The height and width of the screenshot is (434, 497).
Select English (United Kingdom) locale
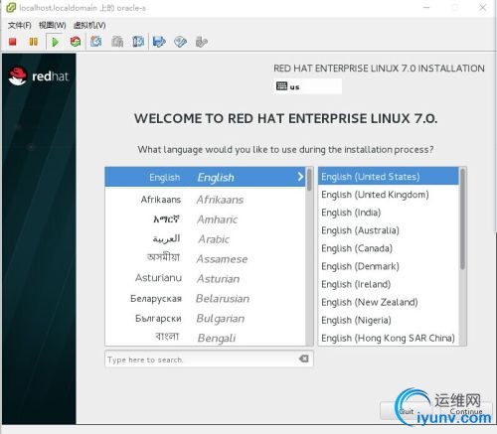coord(389,195)
